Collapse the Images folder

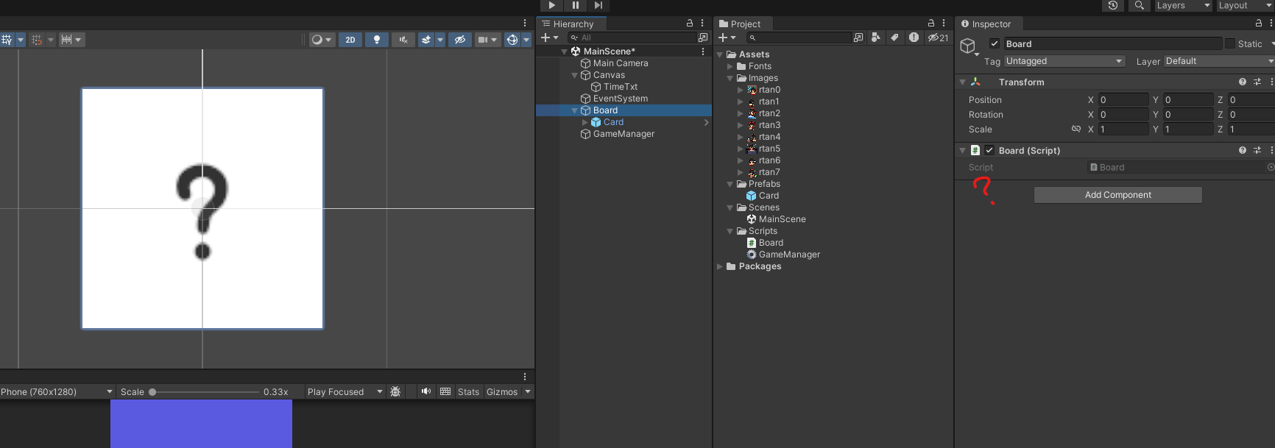(730, 78)
